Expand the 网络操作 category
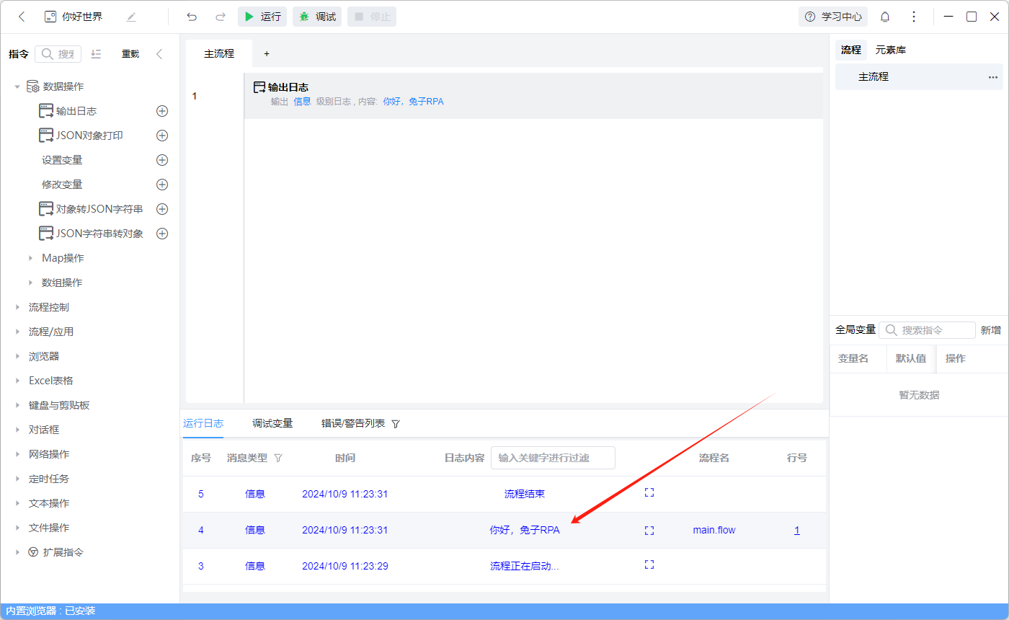The width and height of the screenshot is (1009, 620). tap(17, 454)
